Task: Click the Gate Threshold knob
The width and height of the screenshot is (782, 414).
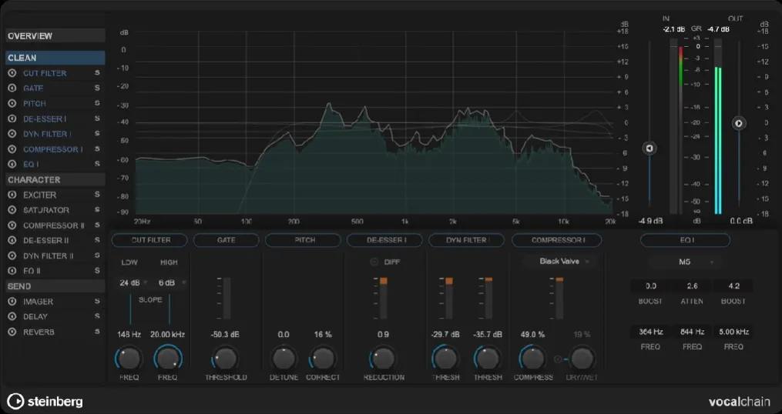Action: pos(225,358)
